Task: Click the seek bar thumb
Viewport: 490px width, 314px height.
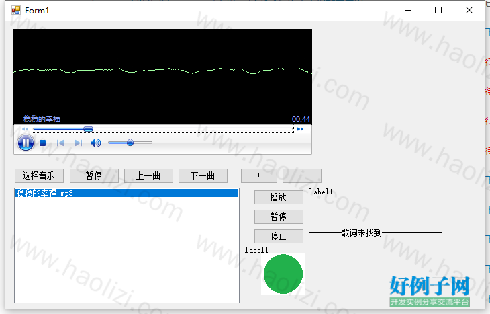Action: (88, 129)
